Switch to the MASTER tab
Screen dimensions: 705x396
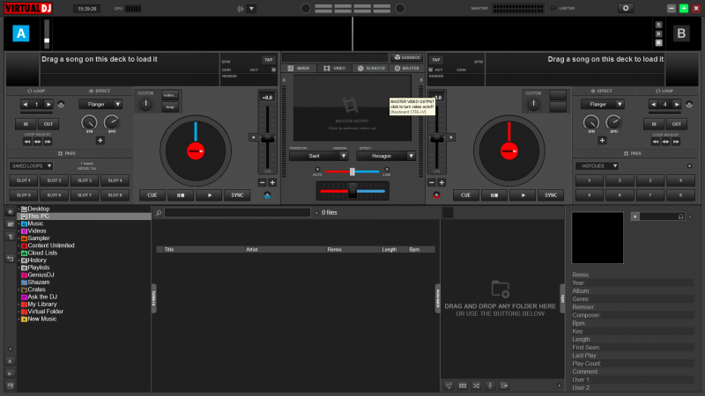coord(407,69)
